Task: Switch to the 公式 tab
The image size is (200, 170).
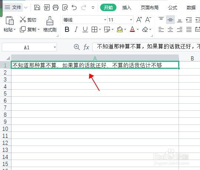Action: [x=173, y=8]
